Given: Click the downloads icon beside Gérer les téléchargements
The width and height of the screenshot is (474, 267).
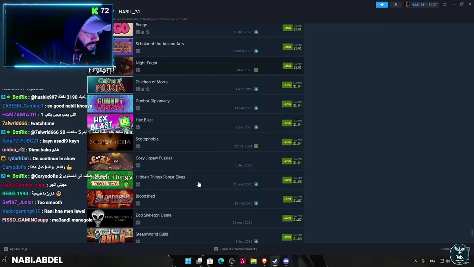Looking at the screenshot, I should [x=216, y=249].
